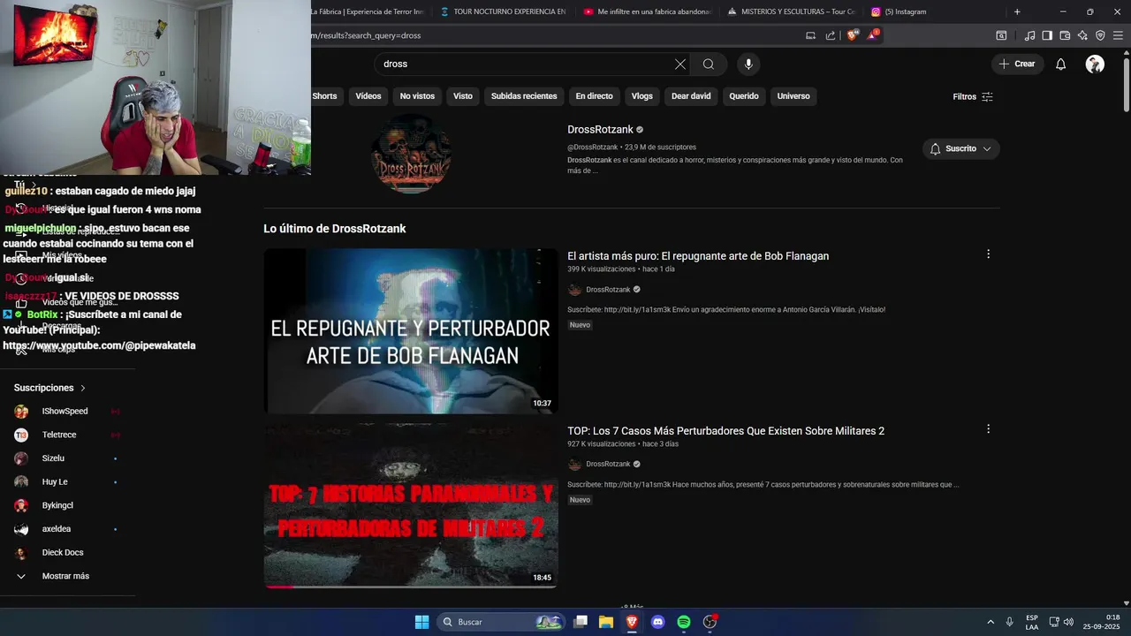
Task: Open the media playlist music note icon
Action: tap(1029, 35)
